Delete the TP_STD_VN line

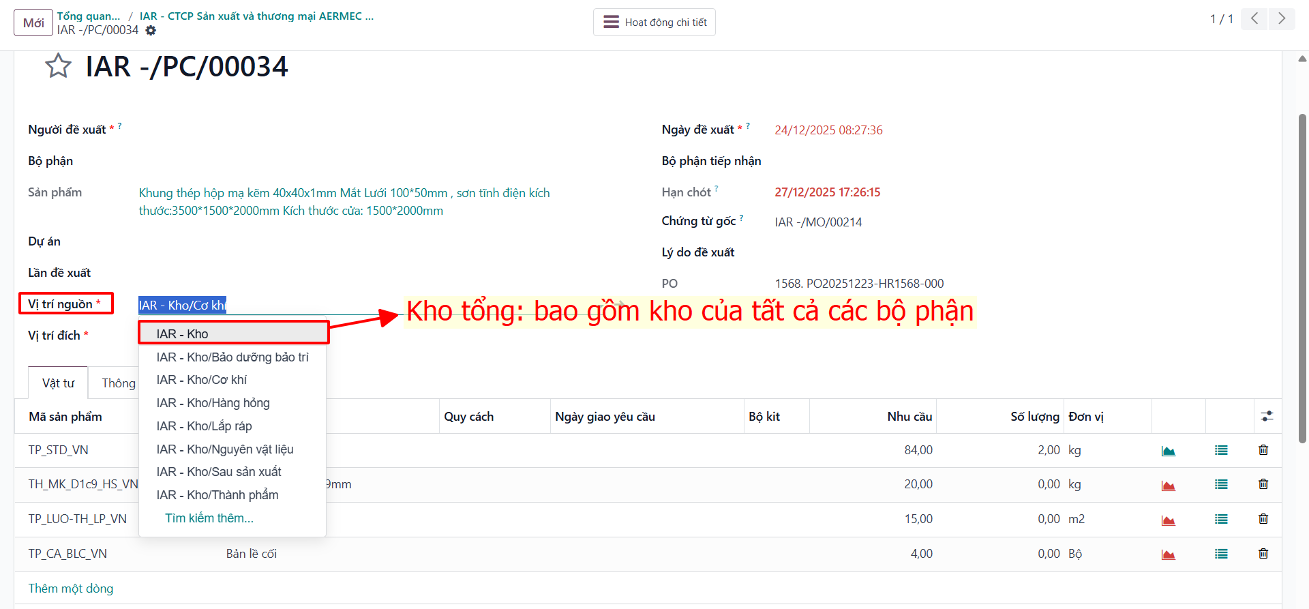(1263, 450)
